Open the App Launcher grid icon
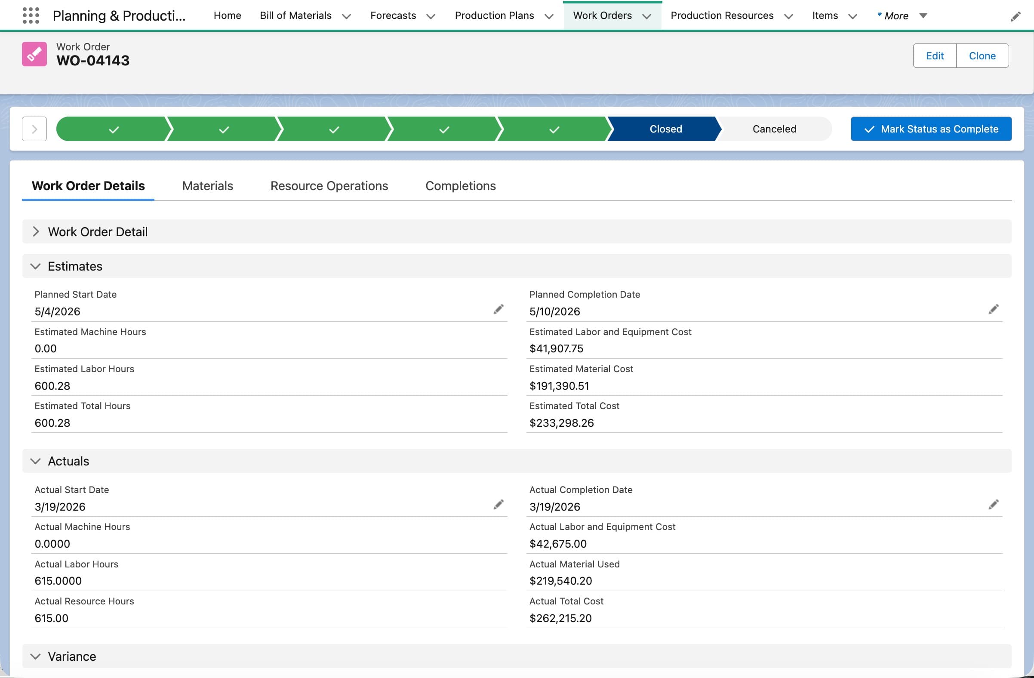The image size is (1034, 678). 31,15
